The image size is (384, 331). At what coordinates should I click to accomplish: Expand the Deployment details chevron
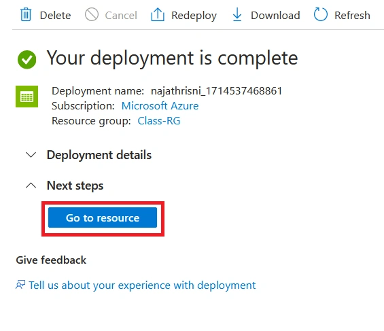pos(31,155)
